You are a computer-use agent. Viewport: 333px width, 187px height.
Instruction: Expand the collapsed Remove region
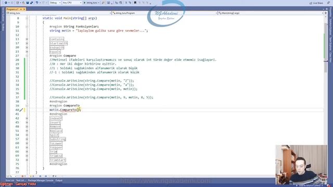(27, 127)
